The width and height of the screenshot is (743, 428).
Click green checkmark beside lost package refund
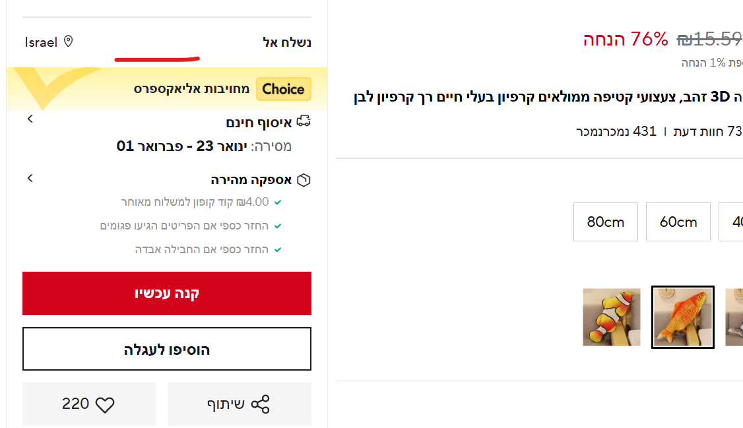click(278, 250)
